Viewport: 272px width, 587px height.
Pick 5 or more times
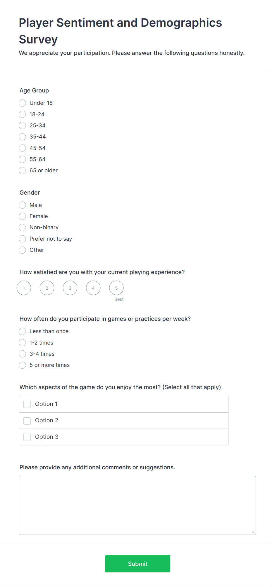point(23,365)
